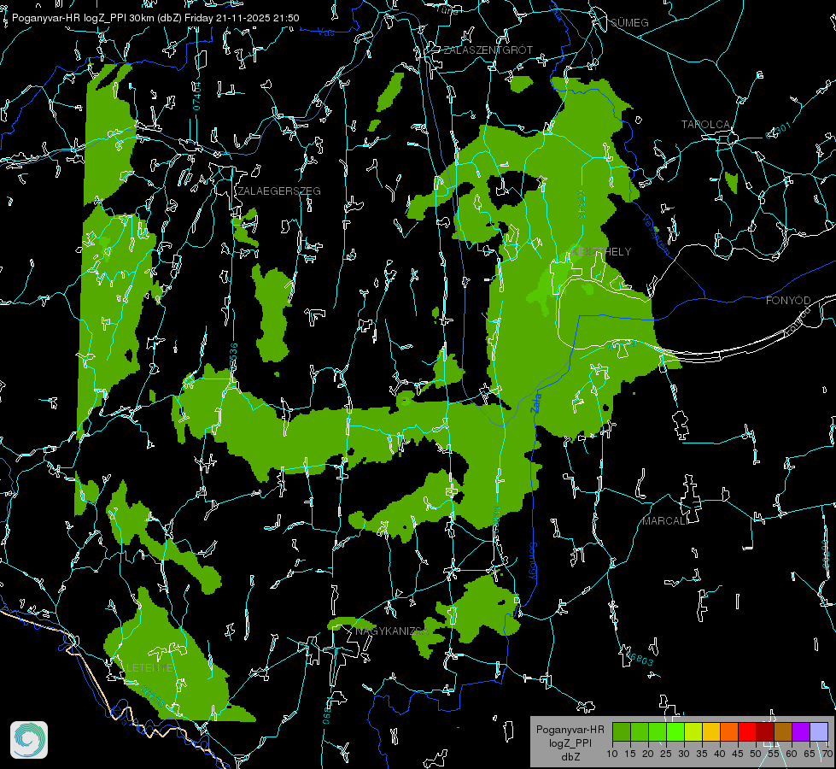This screenshot has height=769, width=836.
Task: Click road number 07343 label
Action: point(582,204)
